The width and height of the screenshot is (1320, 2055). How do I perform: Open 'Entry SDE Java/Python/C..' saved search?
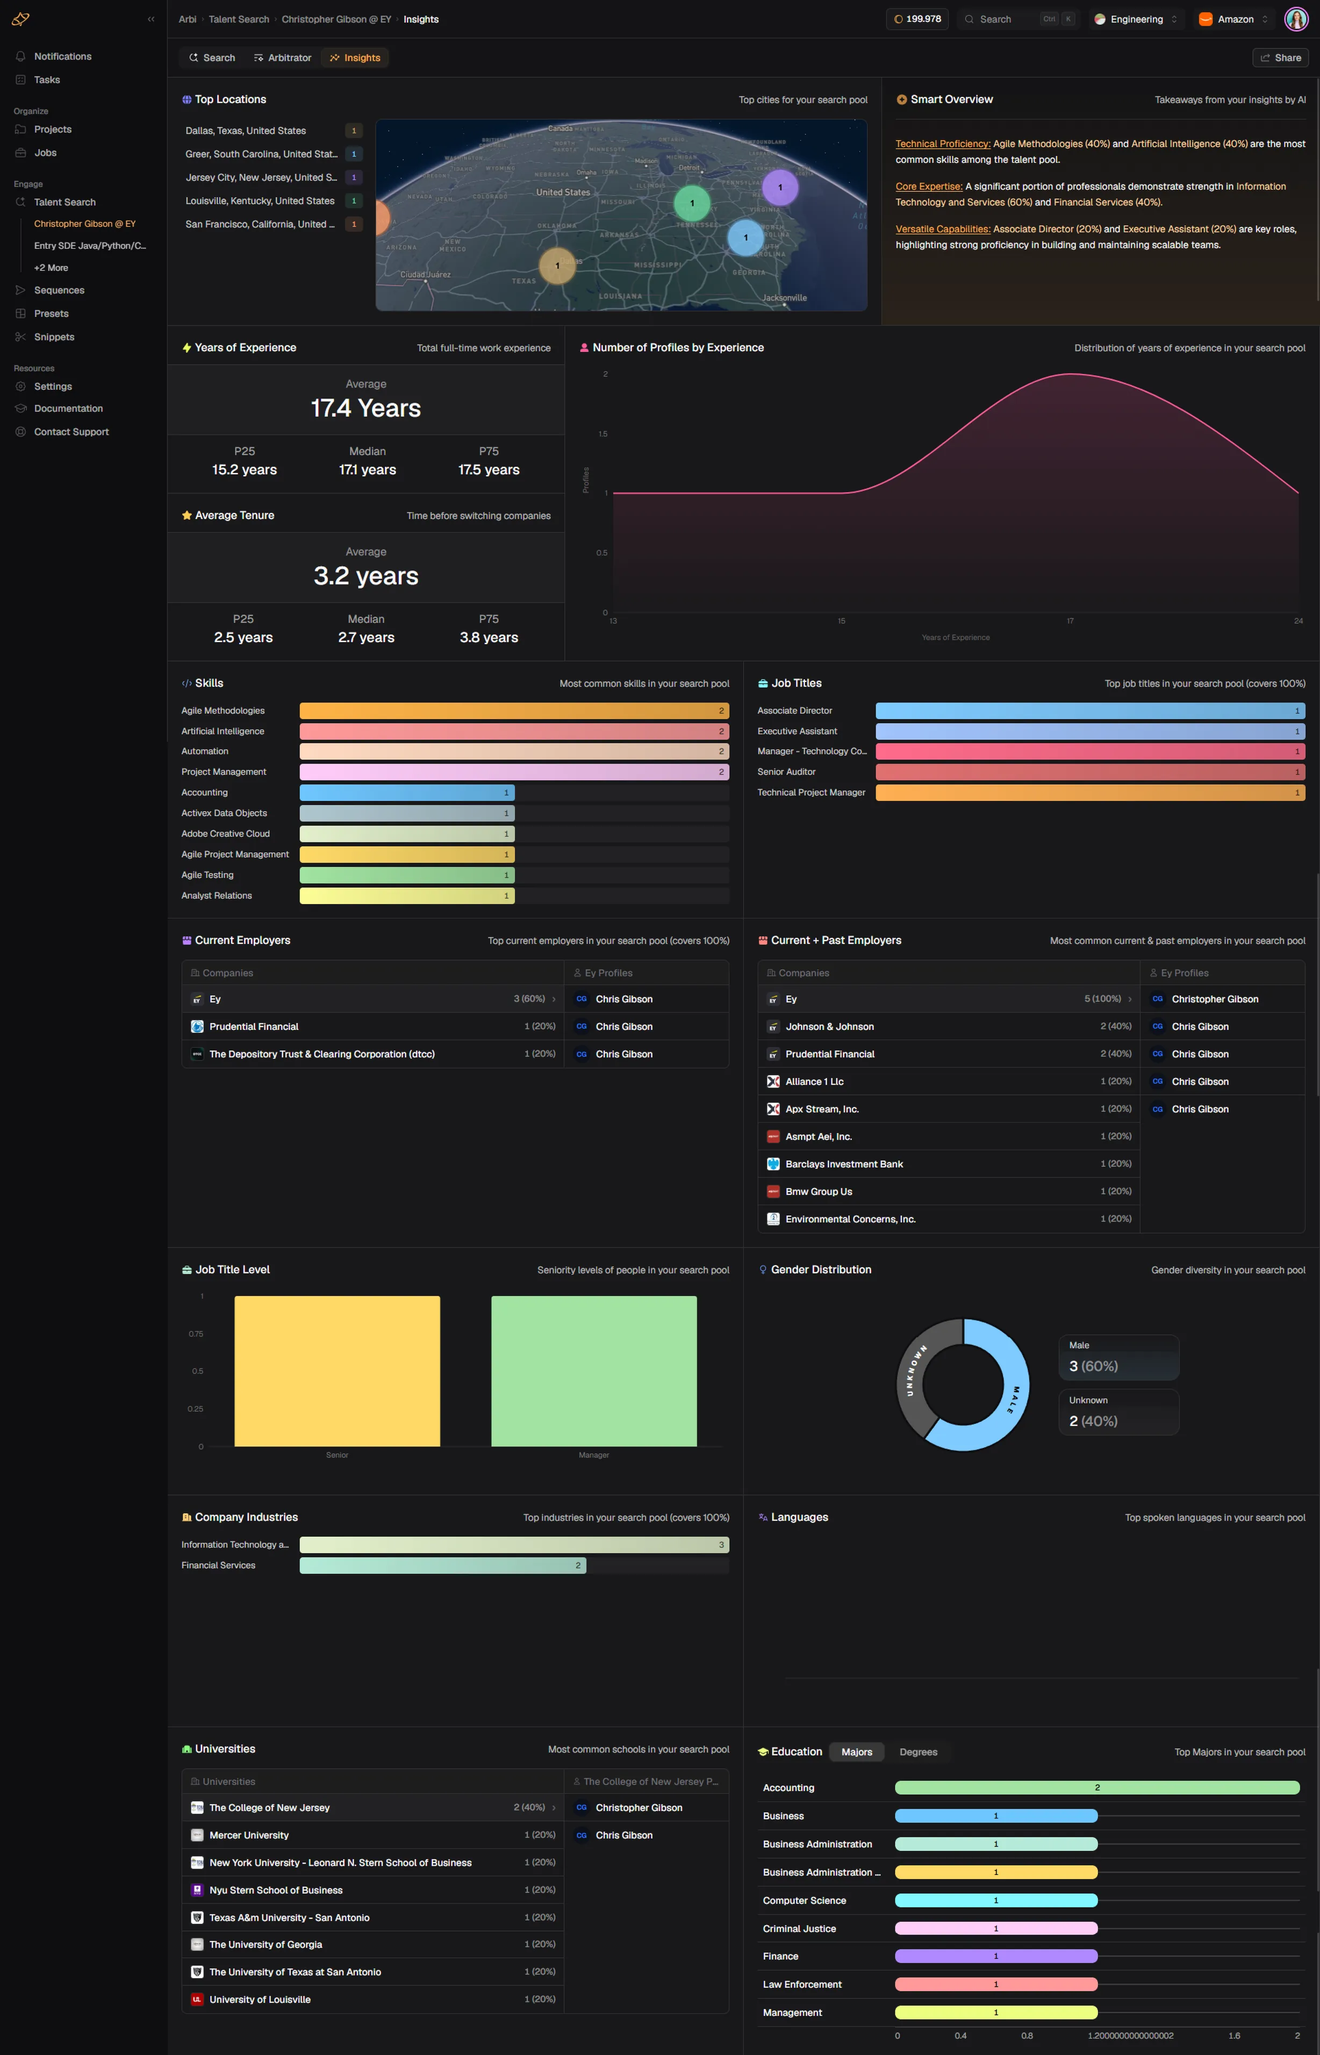coord(90,246)
